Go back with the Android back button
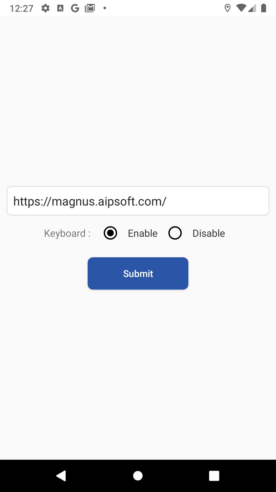This screenshot has width=276, height=492. tap(61, 476)
